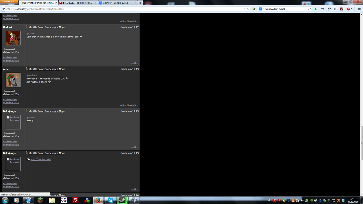Switch to Firefox in the taskbar

99,200
